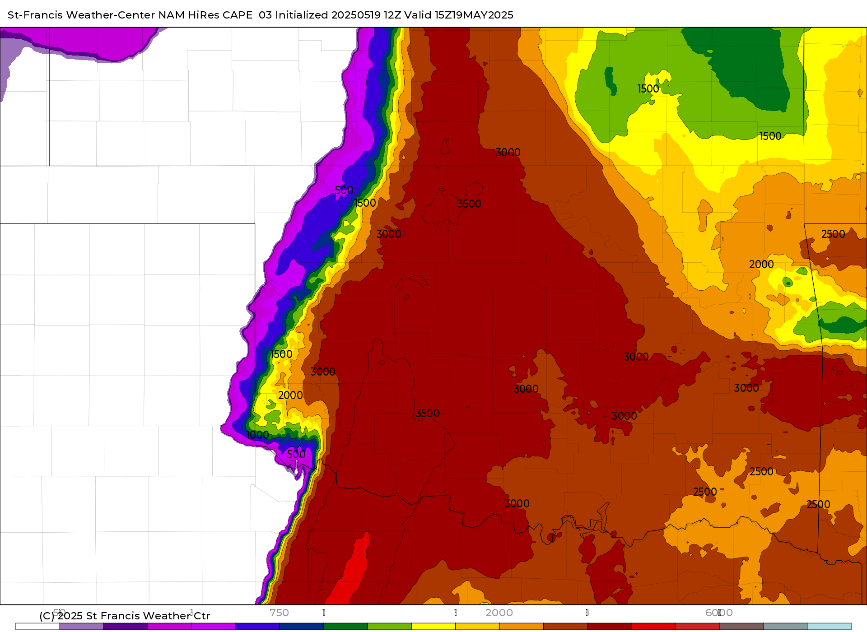The image size is (867, 632).
Task: Select the magenta swatch in the legend bar
Action: pyautogui.click(x=169, y=627)
